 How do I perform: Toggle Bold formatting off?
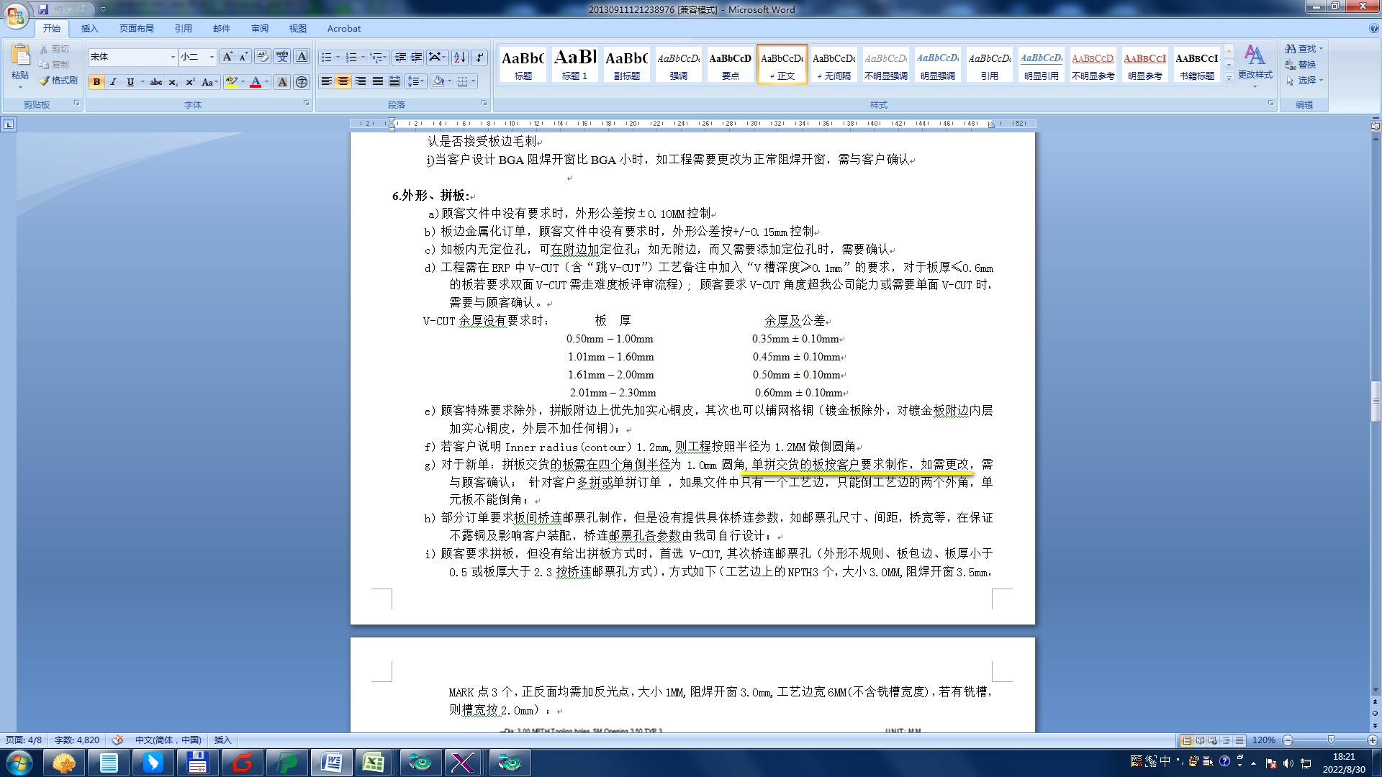point(96,82)
